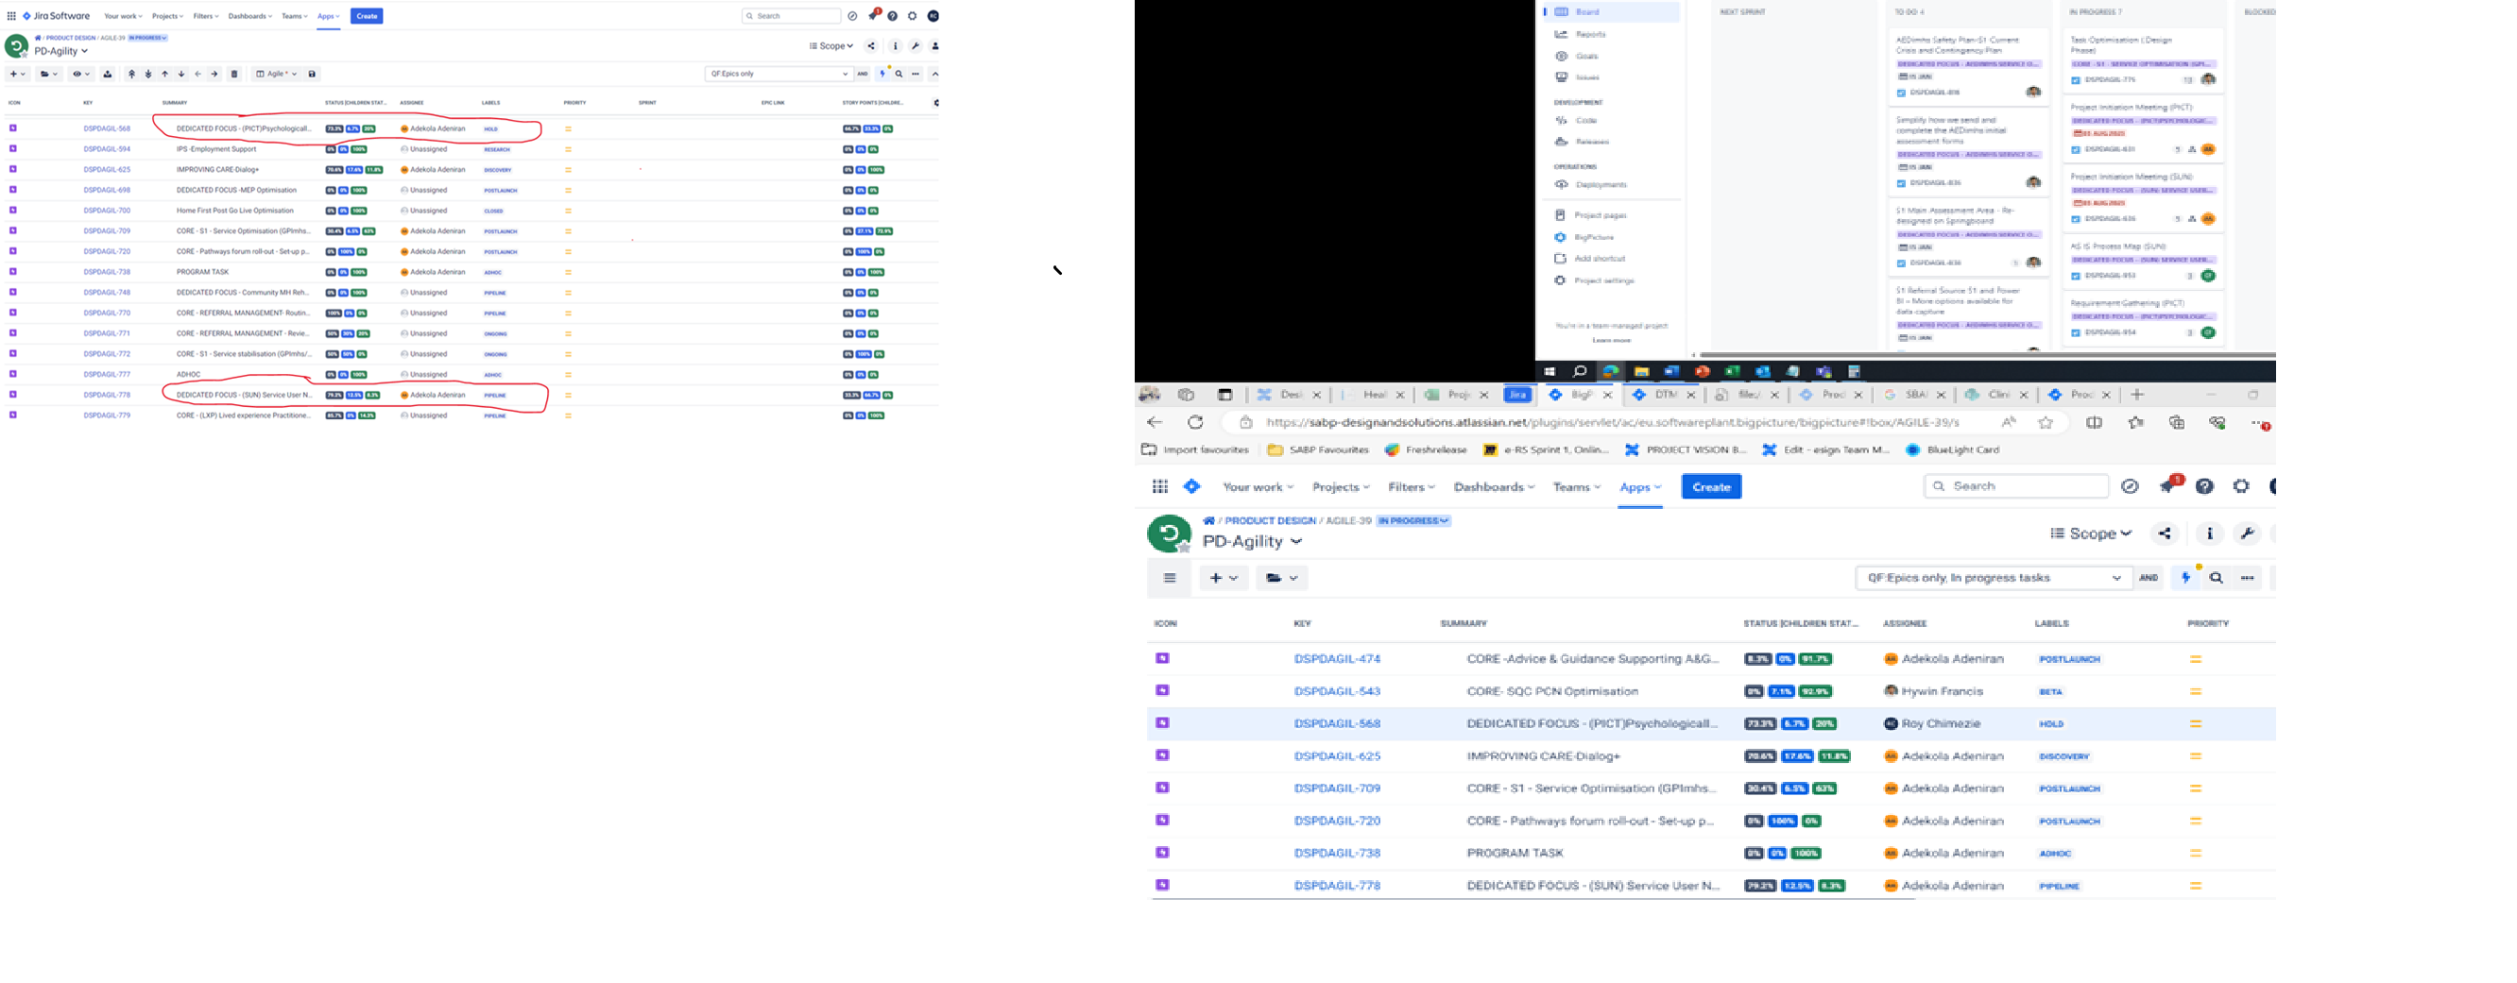Switch to the DTM browser tab
Viewport: 2517px width, 983px height.
(x=1665, y=396)
